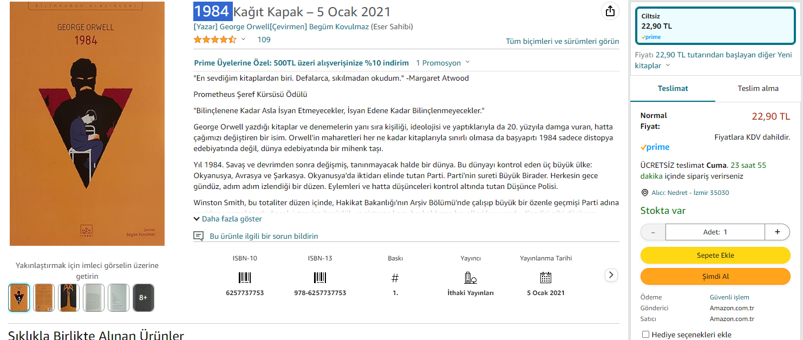Open the 8+ more images thumbnail
Screen dimensions: 803x340
143,297
